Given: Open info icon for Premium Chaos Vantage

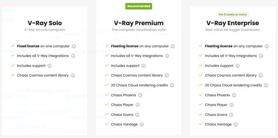Looking at the screenshot, I should [141, 124].
